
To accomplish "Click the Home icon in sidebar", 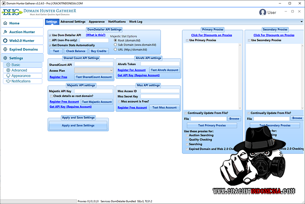I will click(5, 23).
